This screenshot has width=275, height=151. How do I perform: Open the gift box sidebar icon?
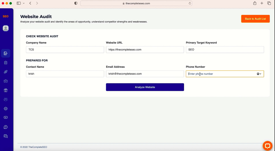pyautogui.click(x=5, y=90)
